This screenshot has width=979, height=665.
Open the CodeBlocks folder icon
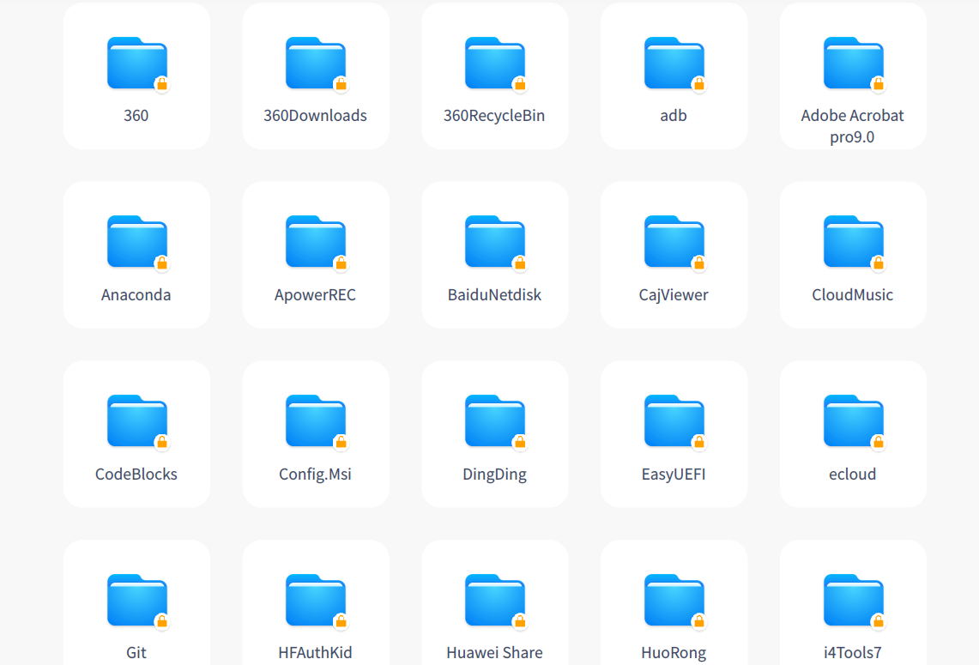point(136,422)
